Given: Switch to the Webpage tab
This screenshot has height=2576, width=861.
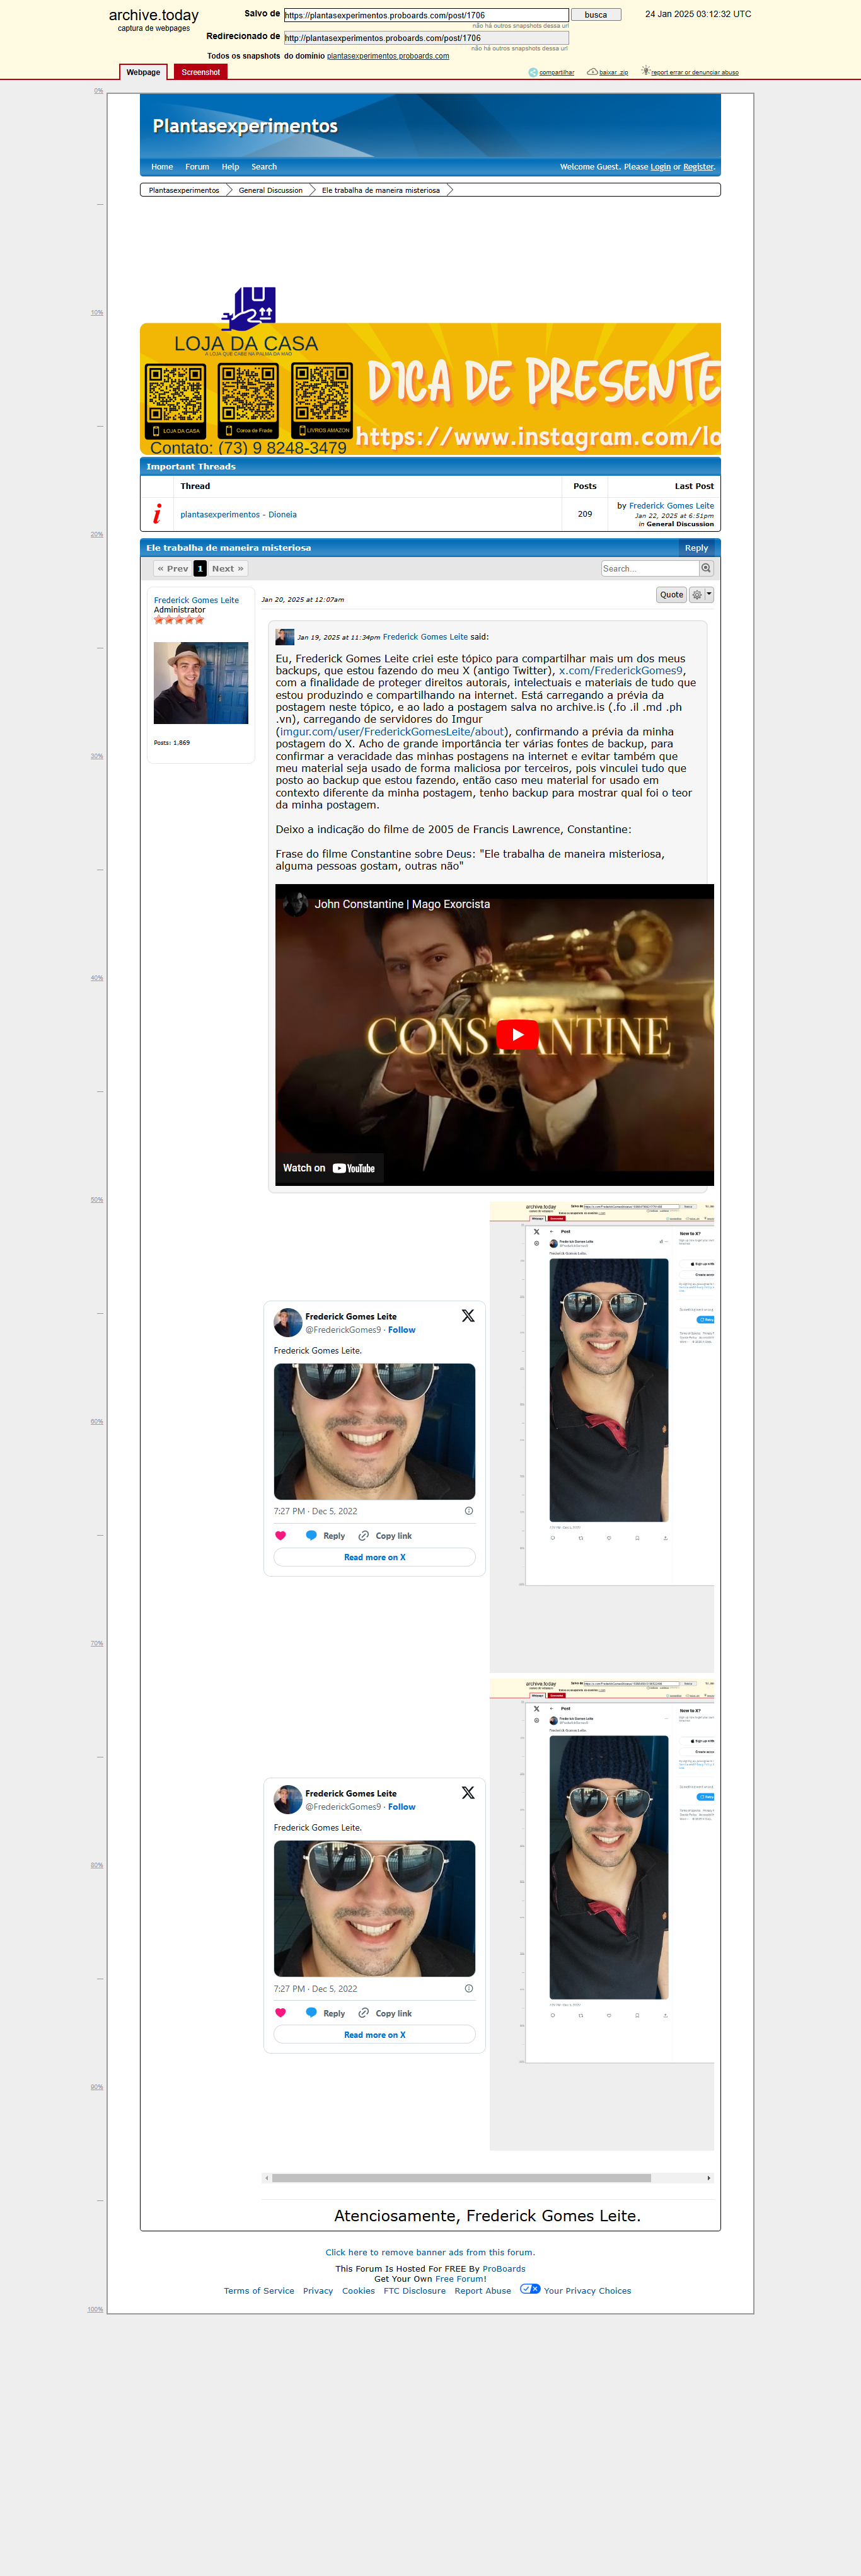Looking at the screenshot, I should pos(143,72).
